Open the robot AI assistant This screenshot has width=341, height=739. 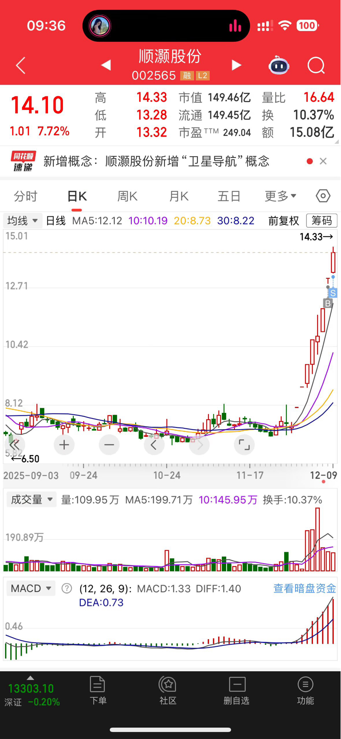(279, 66)
